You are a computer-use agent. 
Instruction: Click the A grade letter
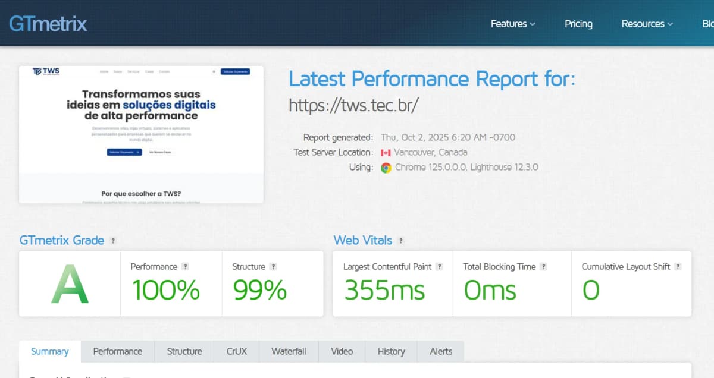click(x=70, y=285)
